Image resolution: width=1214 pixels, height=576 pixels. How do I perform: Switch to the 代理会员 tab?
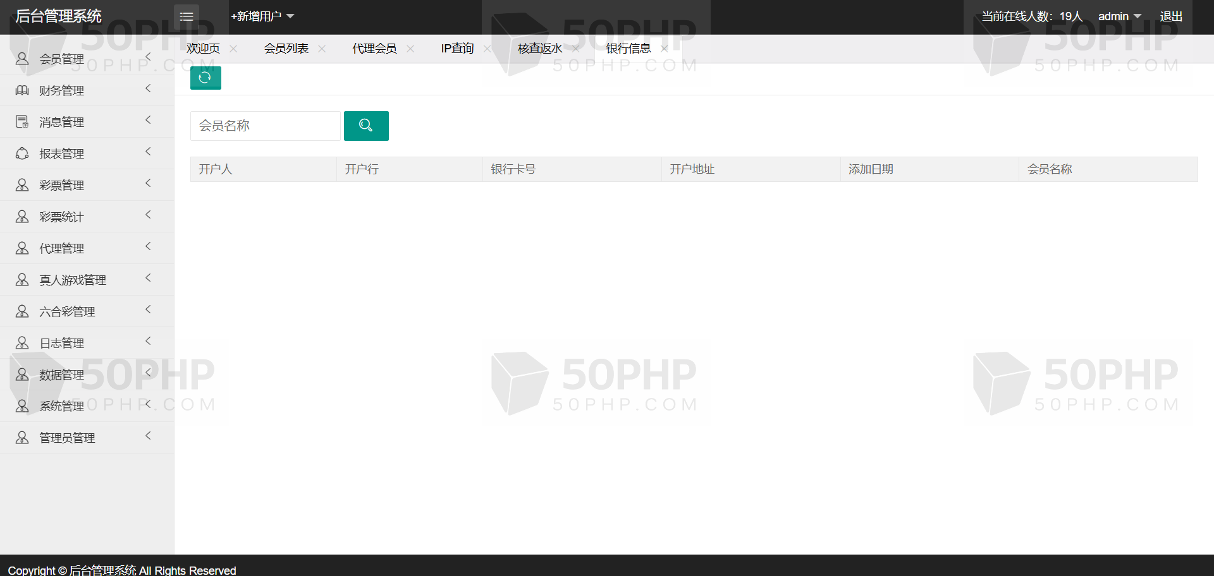(374, 49)
